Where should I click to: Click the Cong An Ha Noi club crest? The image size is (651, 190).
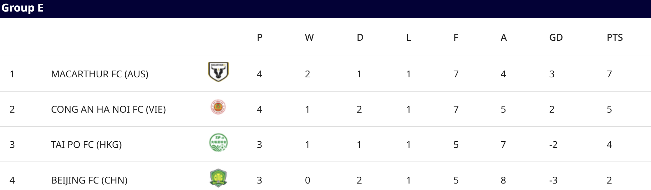218,107
